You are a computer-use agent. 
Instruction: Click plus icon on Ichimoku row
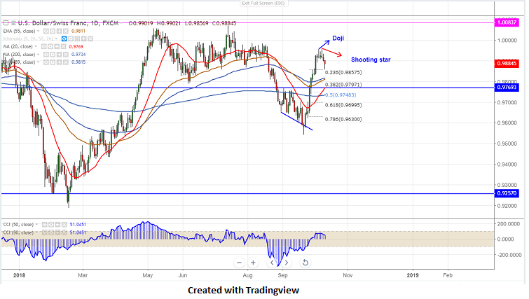pyautogui.click(x=83, y=39)
